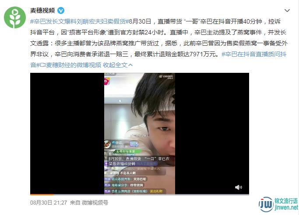The width and height of the screenshot is (299, 215).
Task: Open the post options chevron menu
Action: (287, 10)
